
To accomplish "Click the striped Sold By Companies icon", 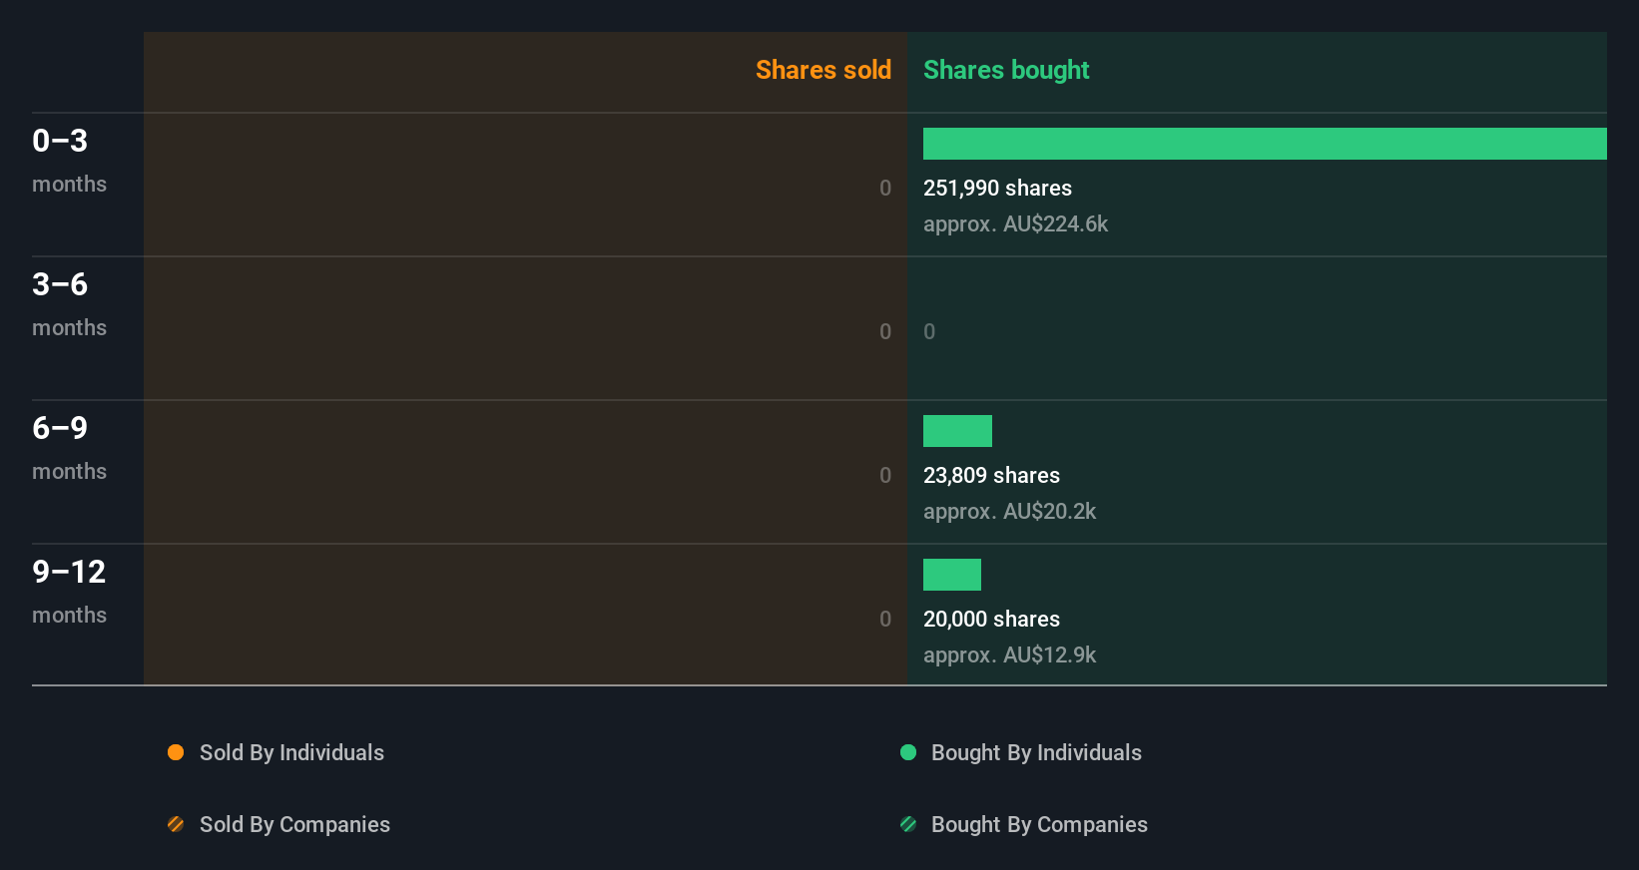I will pyautogui.click(x=176, y=824).
